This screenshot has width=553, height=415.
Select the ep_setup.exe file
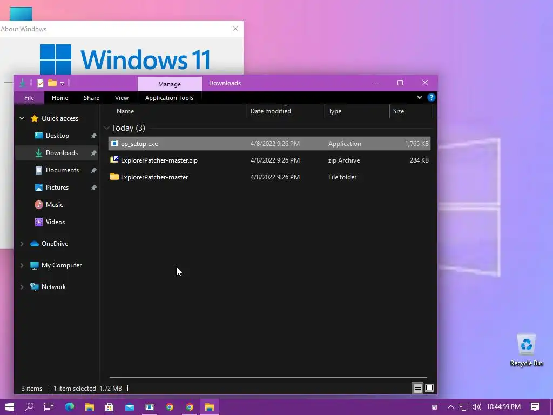click(x=269, y=144)
